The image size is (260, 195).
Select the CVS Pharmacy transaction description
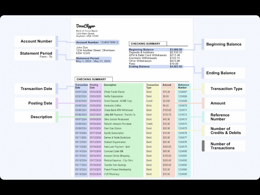[111, 174]
